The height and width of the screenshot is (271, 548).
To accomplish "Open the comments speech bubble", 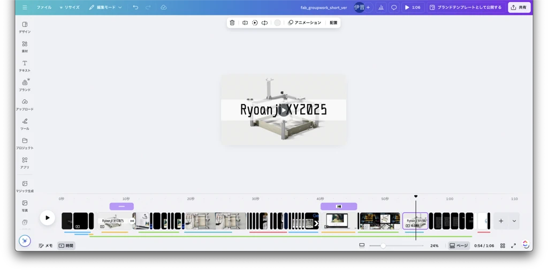I will pyautogui.click(x=394, y=7).
